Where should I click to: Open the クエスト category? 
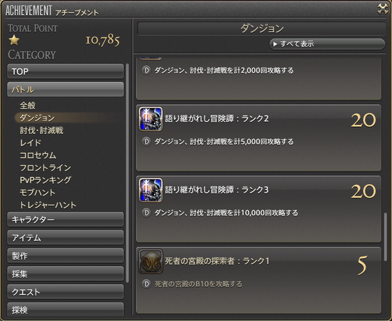click(x=66, y=292)
